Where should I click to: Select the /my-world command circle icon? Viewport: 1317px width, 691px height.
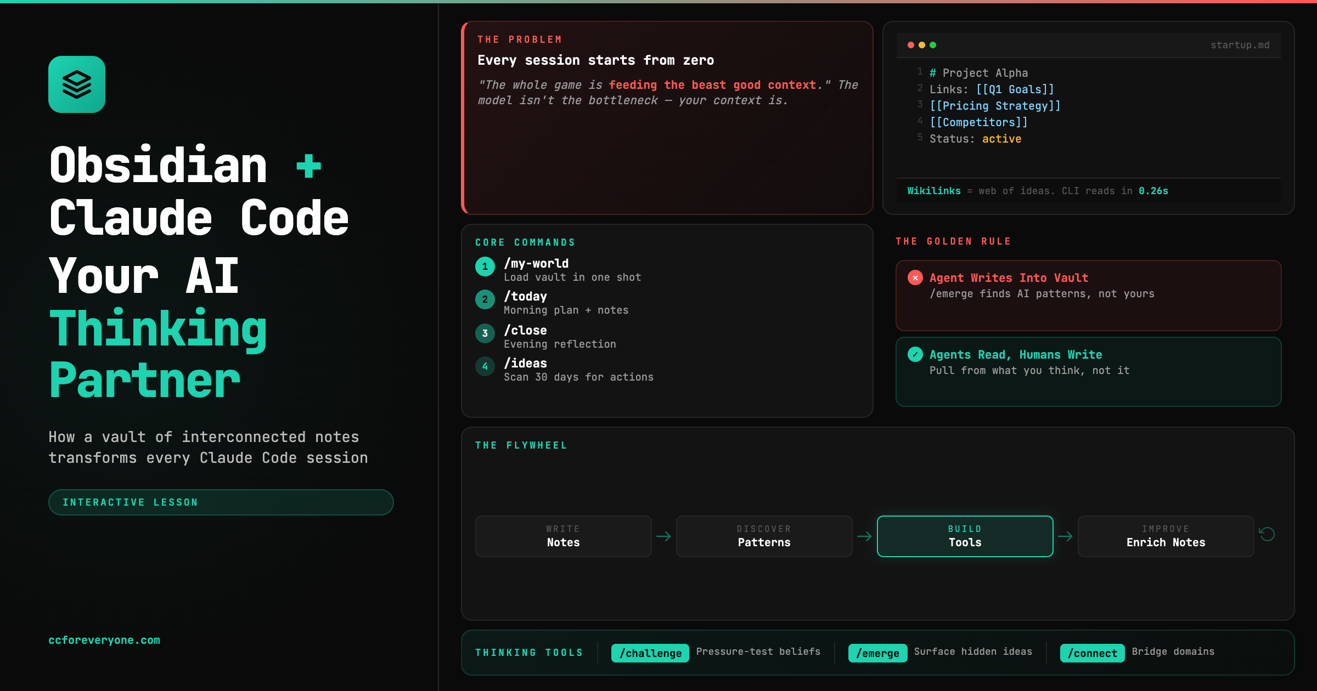coord(485,267)
